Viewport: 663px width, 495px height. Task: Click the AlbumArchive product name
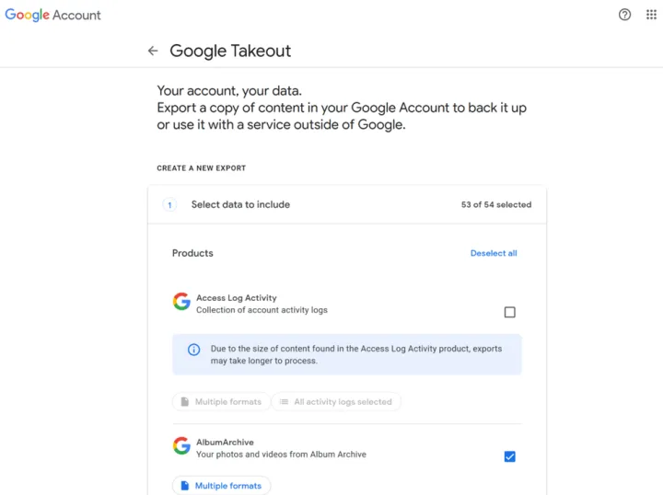[x=225, y=443]
